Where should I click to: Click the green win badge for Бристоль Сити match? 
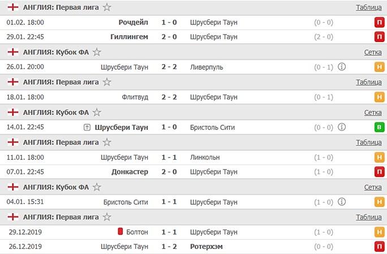pos(379,127)
